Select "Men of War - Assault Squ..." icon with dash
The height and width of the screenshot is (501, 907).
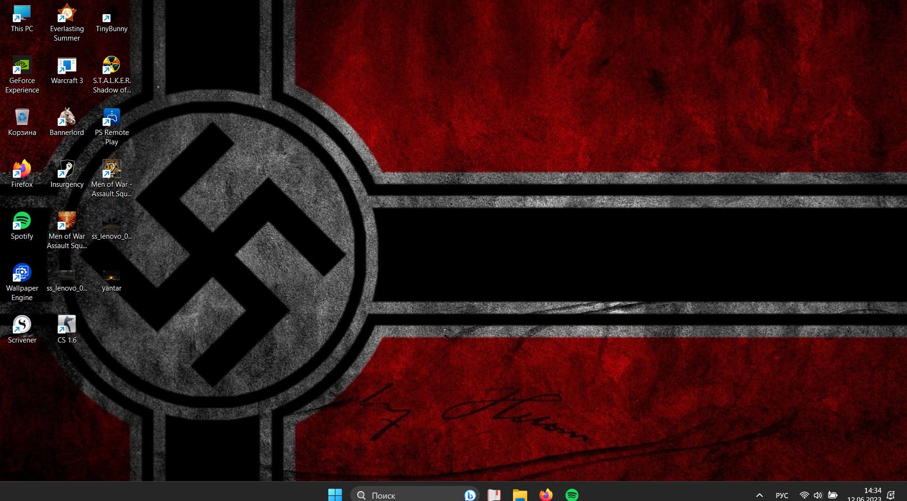pyautogui.click(x=111, y=179)
